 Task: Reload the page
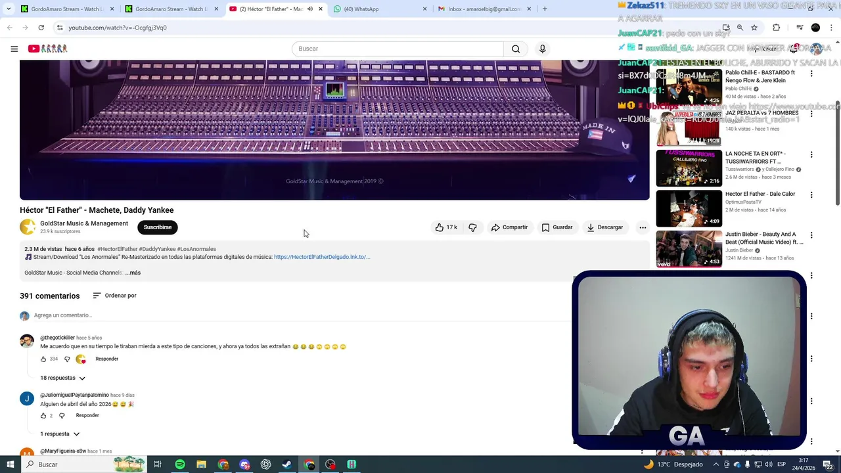tap(41, 28)
